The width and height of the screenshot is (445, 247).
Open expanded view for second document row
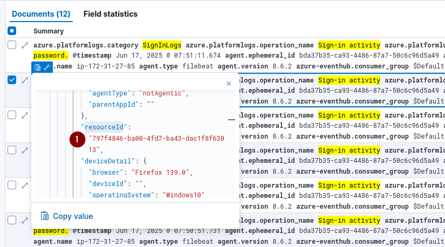[x=24, y=80]
